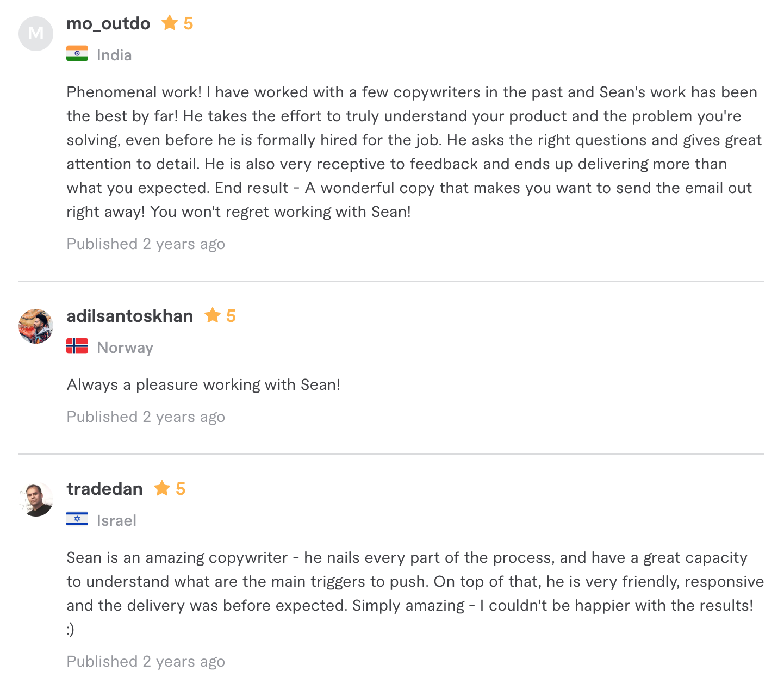The height and width of the screenshot is (696, 784).
Task: Click the star icon beside mo_outdo
Action: pyautogui.click(x=170, y=23)
